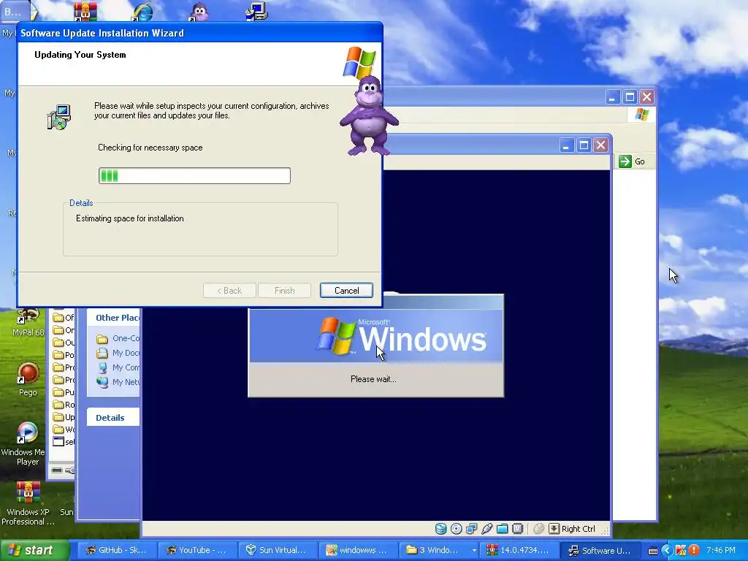Click the Windows Please wait dialog in VM
The image size is (748, 561).
[376, 346]
